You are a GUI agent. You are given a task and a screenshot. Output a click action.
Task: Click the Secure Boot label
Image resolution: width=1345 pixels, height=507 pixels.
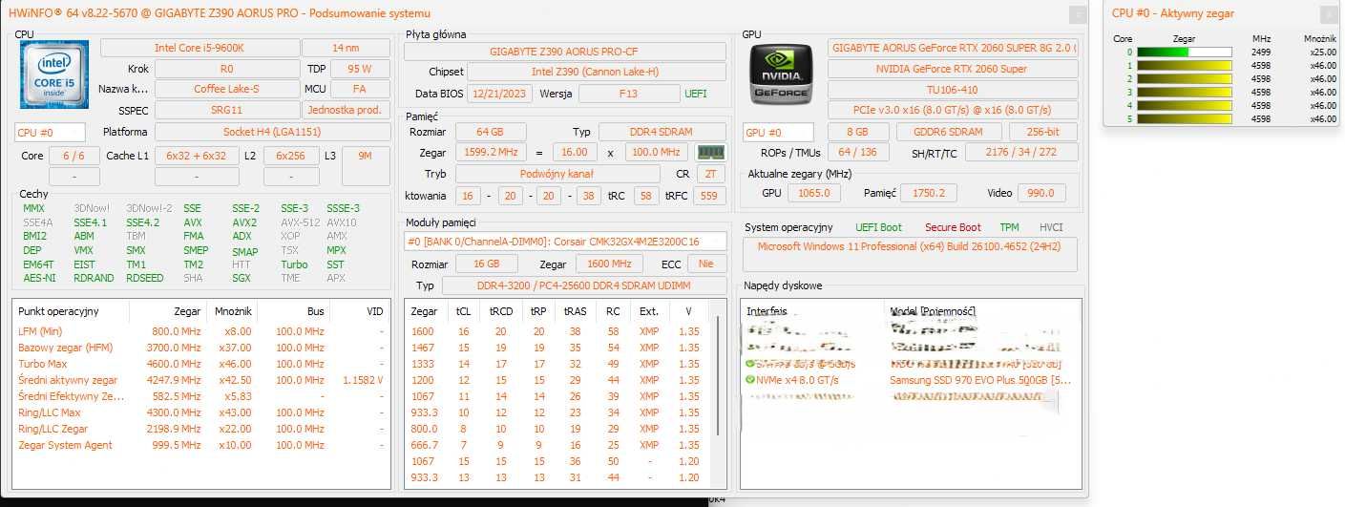(953, 227)
